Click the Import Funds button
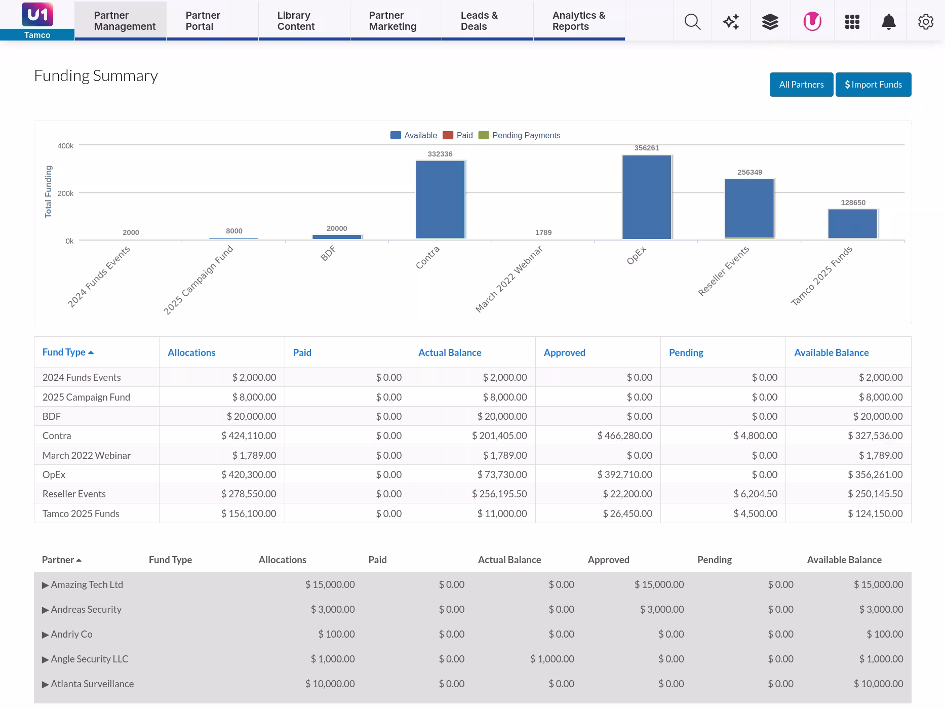Screen dimensions: 945x709 pos(873,85)
